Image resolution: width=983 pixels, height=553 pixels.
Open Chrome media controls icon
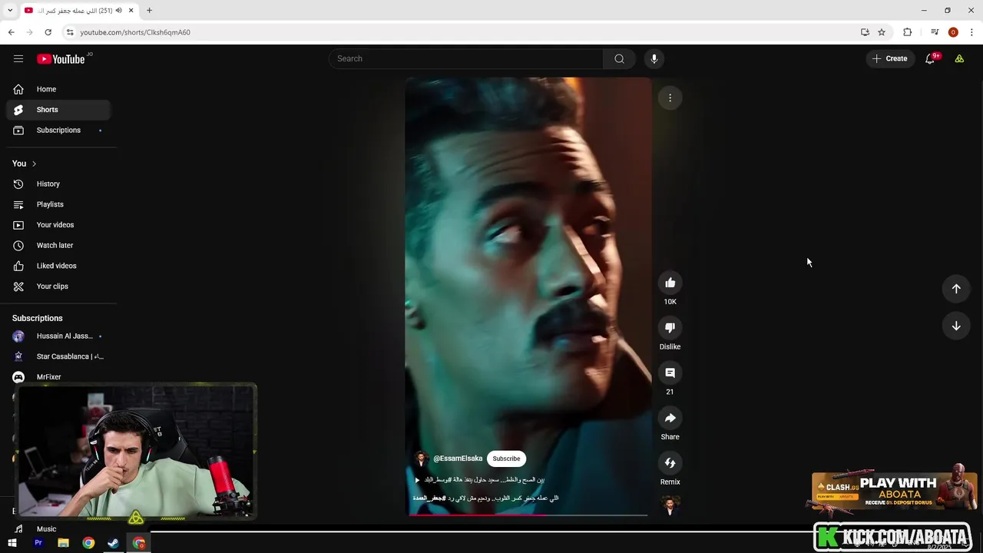[x=935, y=32]
